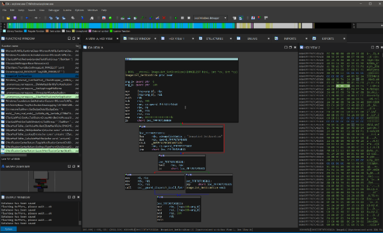Image resolution: width=383 pixels, height=233 pixels.
Task: Click the flag icon at toolbar end
Action: (266, 18)
